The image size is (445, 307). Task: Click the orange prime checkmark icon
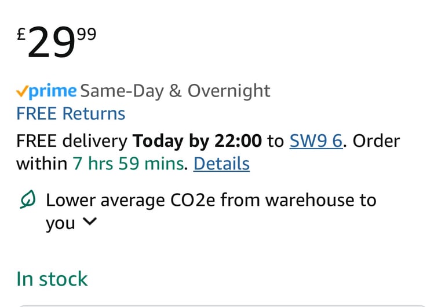pyautogui.click(x=22, y=91)
